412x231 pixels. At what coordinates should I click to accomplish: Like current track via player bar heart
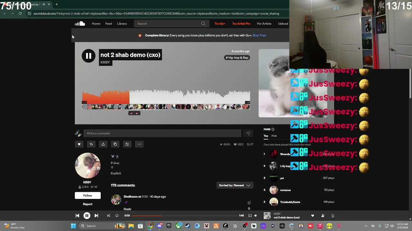click(x=313, y=216)
